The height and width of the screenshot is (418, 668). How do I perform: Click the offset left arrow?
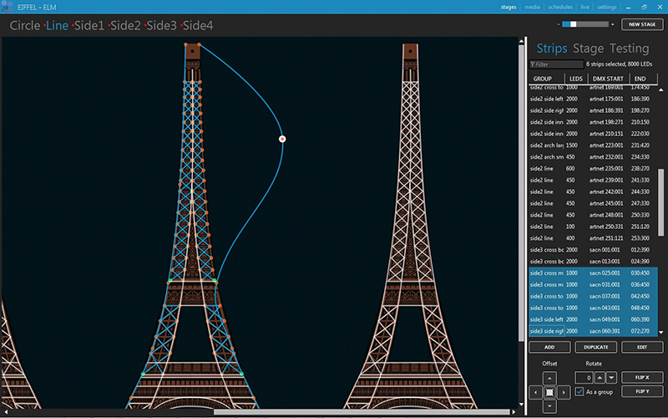pos(535,391)
